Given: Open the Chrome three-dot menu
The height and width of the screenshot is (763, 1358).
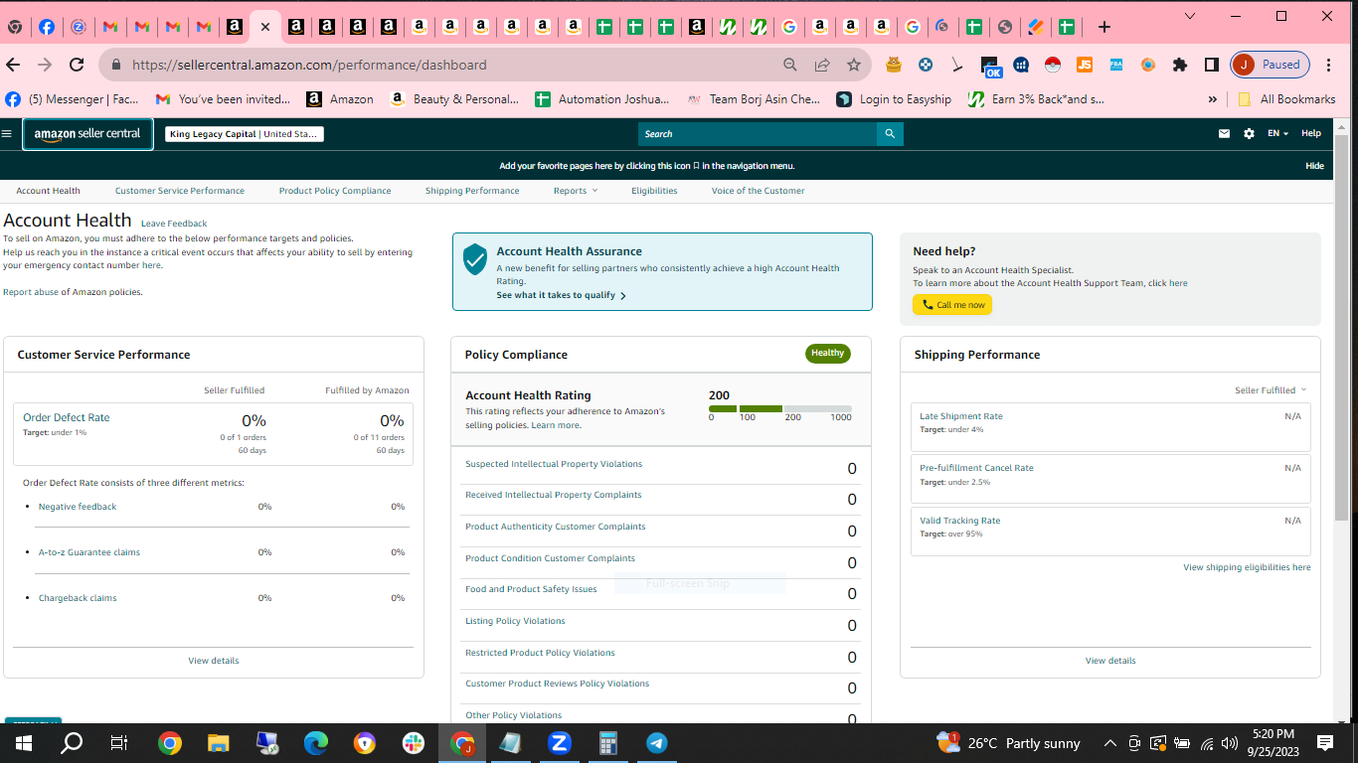Looking at the screenshot, I should tap(1329, 65).
